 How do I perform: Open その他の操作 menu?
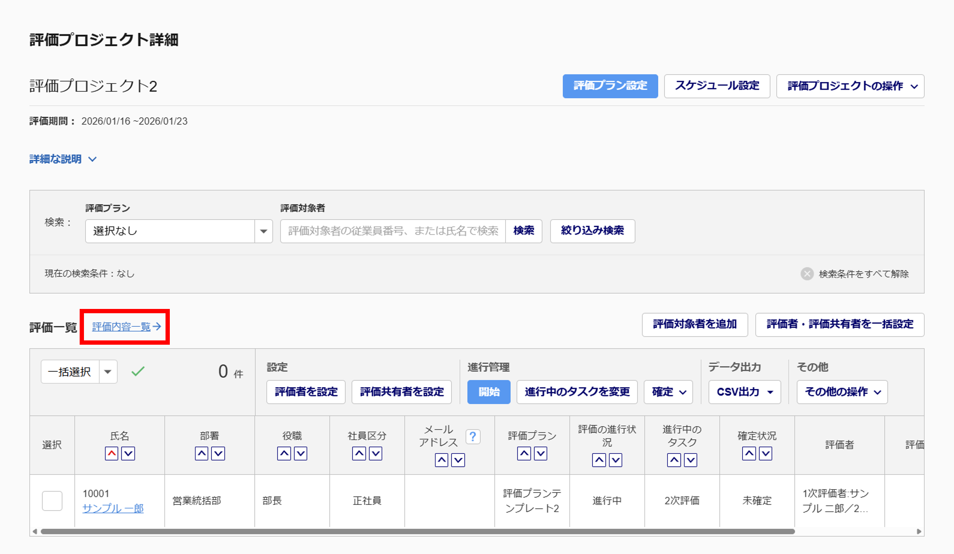point(842,392)
